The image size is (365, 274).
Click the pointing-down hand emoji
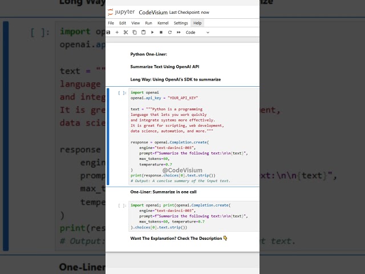point(225,238)
